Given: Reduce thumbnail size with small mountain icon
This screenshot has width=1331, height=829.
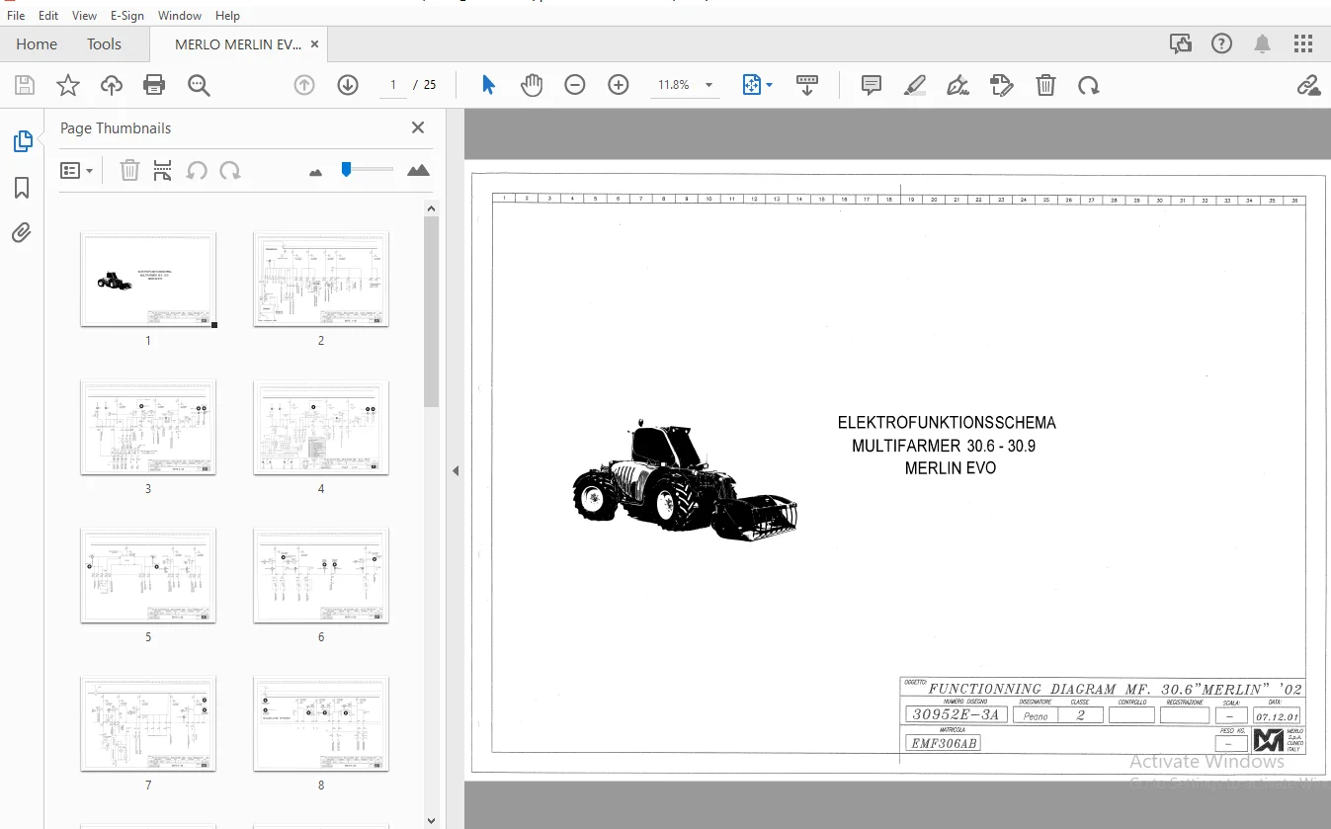Looking at the screenshot, I should click(x=316, y=172).
